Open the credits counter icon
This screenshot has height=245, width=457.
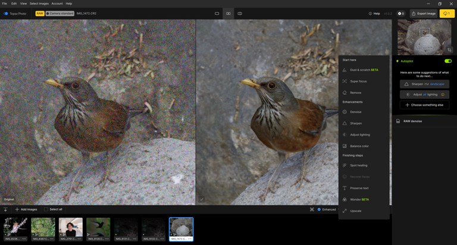tap(400, 13)
